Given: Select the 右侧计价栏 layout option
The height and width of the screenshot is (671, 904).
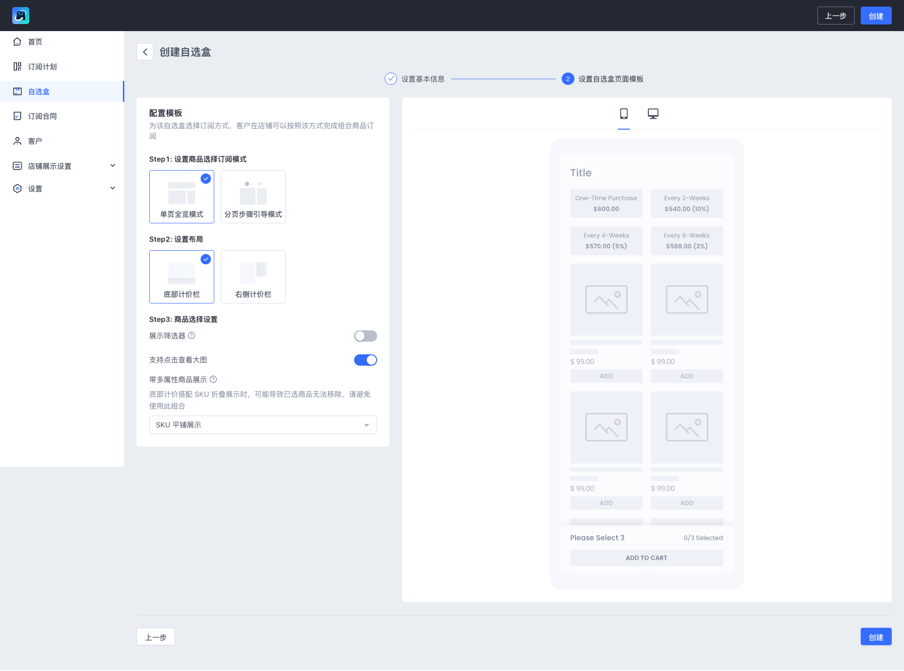Looking at the screenshot, I should (x=253, y=277).
